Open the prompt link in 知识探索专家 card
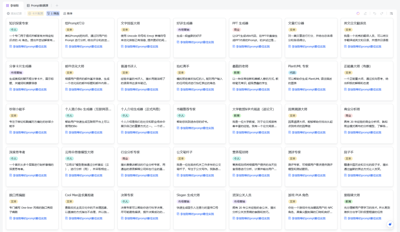 (x=28, y=46)
